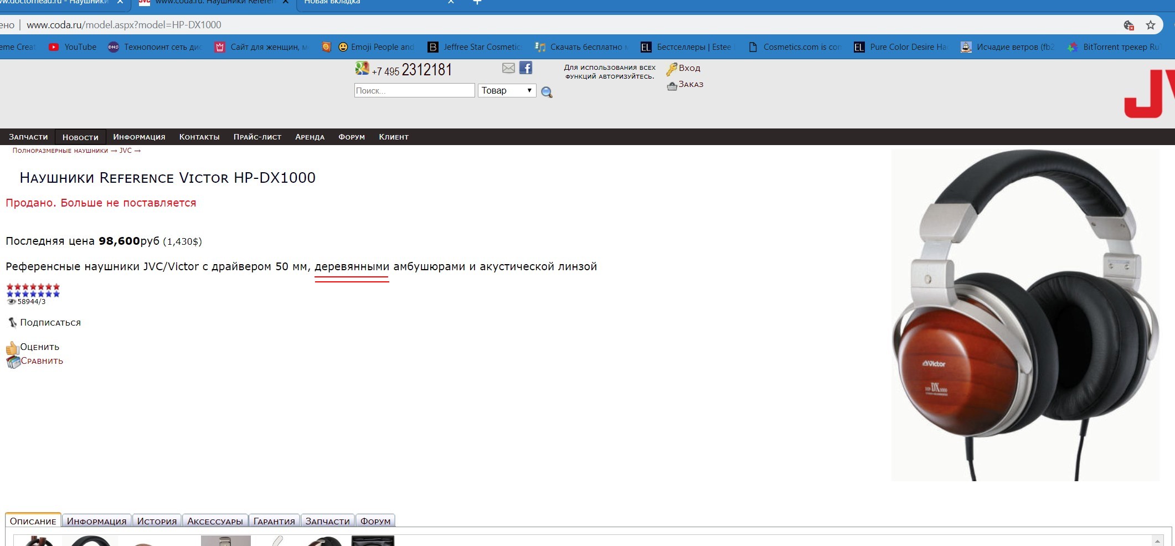1175x546 pixels.
Task: Switch to the Аксессуары tab
Action: (215, 521)
